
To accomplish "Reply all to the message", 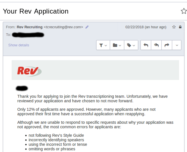I will [156, 45].
